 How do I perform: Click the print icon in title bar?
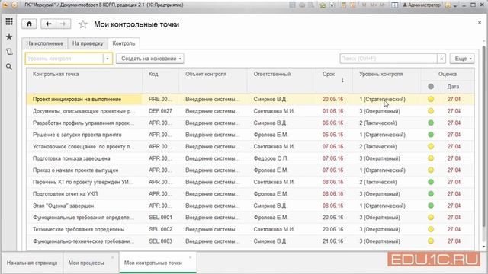tap(302, 5)
